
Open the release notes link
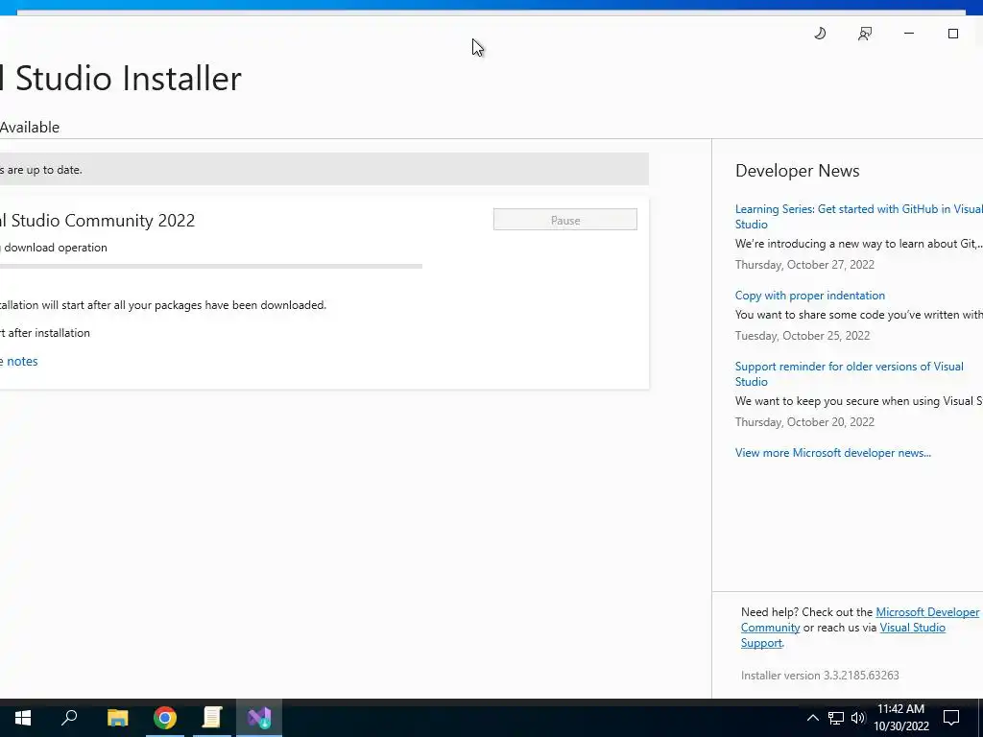(19, 362)
